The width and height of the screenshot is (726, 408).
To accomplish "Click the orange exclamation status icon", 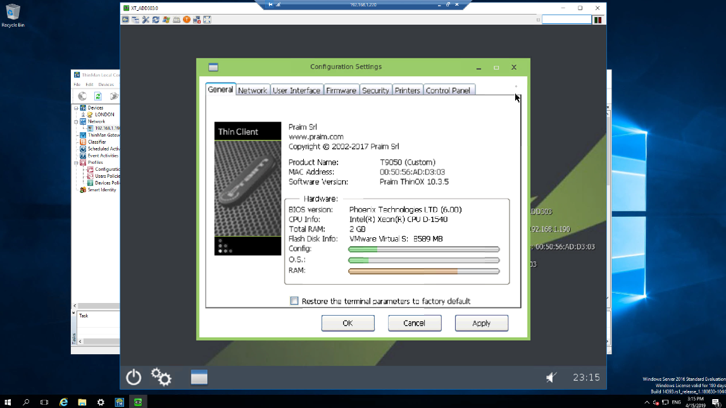I will click(x=187, y=20).
